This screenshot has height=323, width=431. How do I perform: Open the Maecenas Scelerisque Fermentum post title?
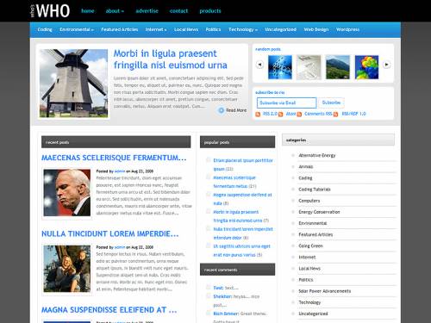pos(114,158)
